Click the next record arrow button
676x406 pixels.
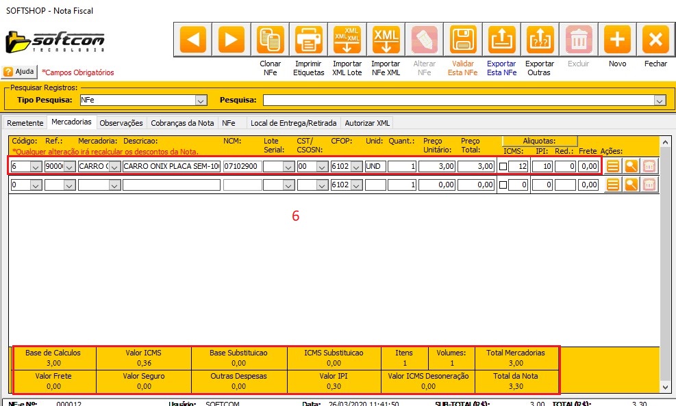pos(231,40)
